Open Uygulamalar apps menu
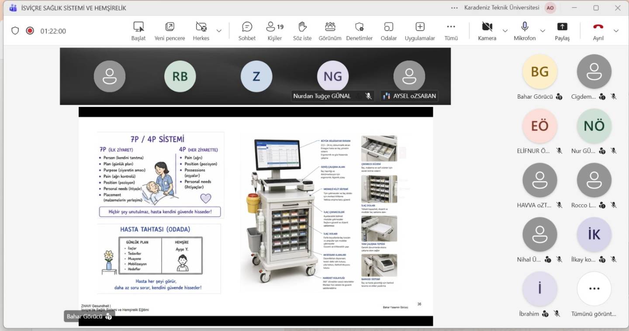629x331 pixels. coord(420,31)
